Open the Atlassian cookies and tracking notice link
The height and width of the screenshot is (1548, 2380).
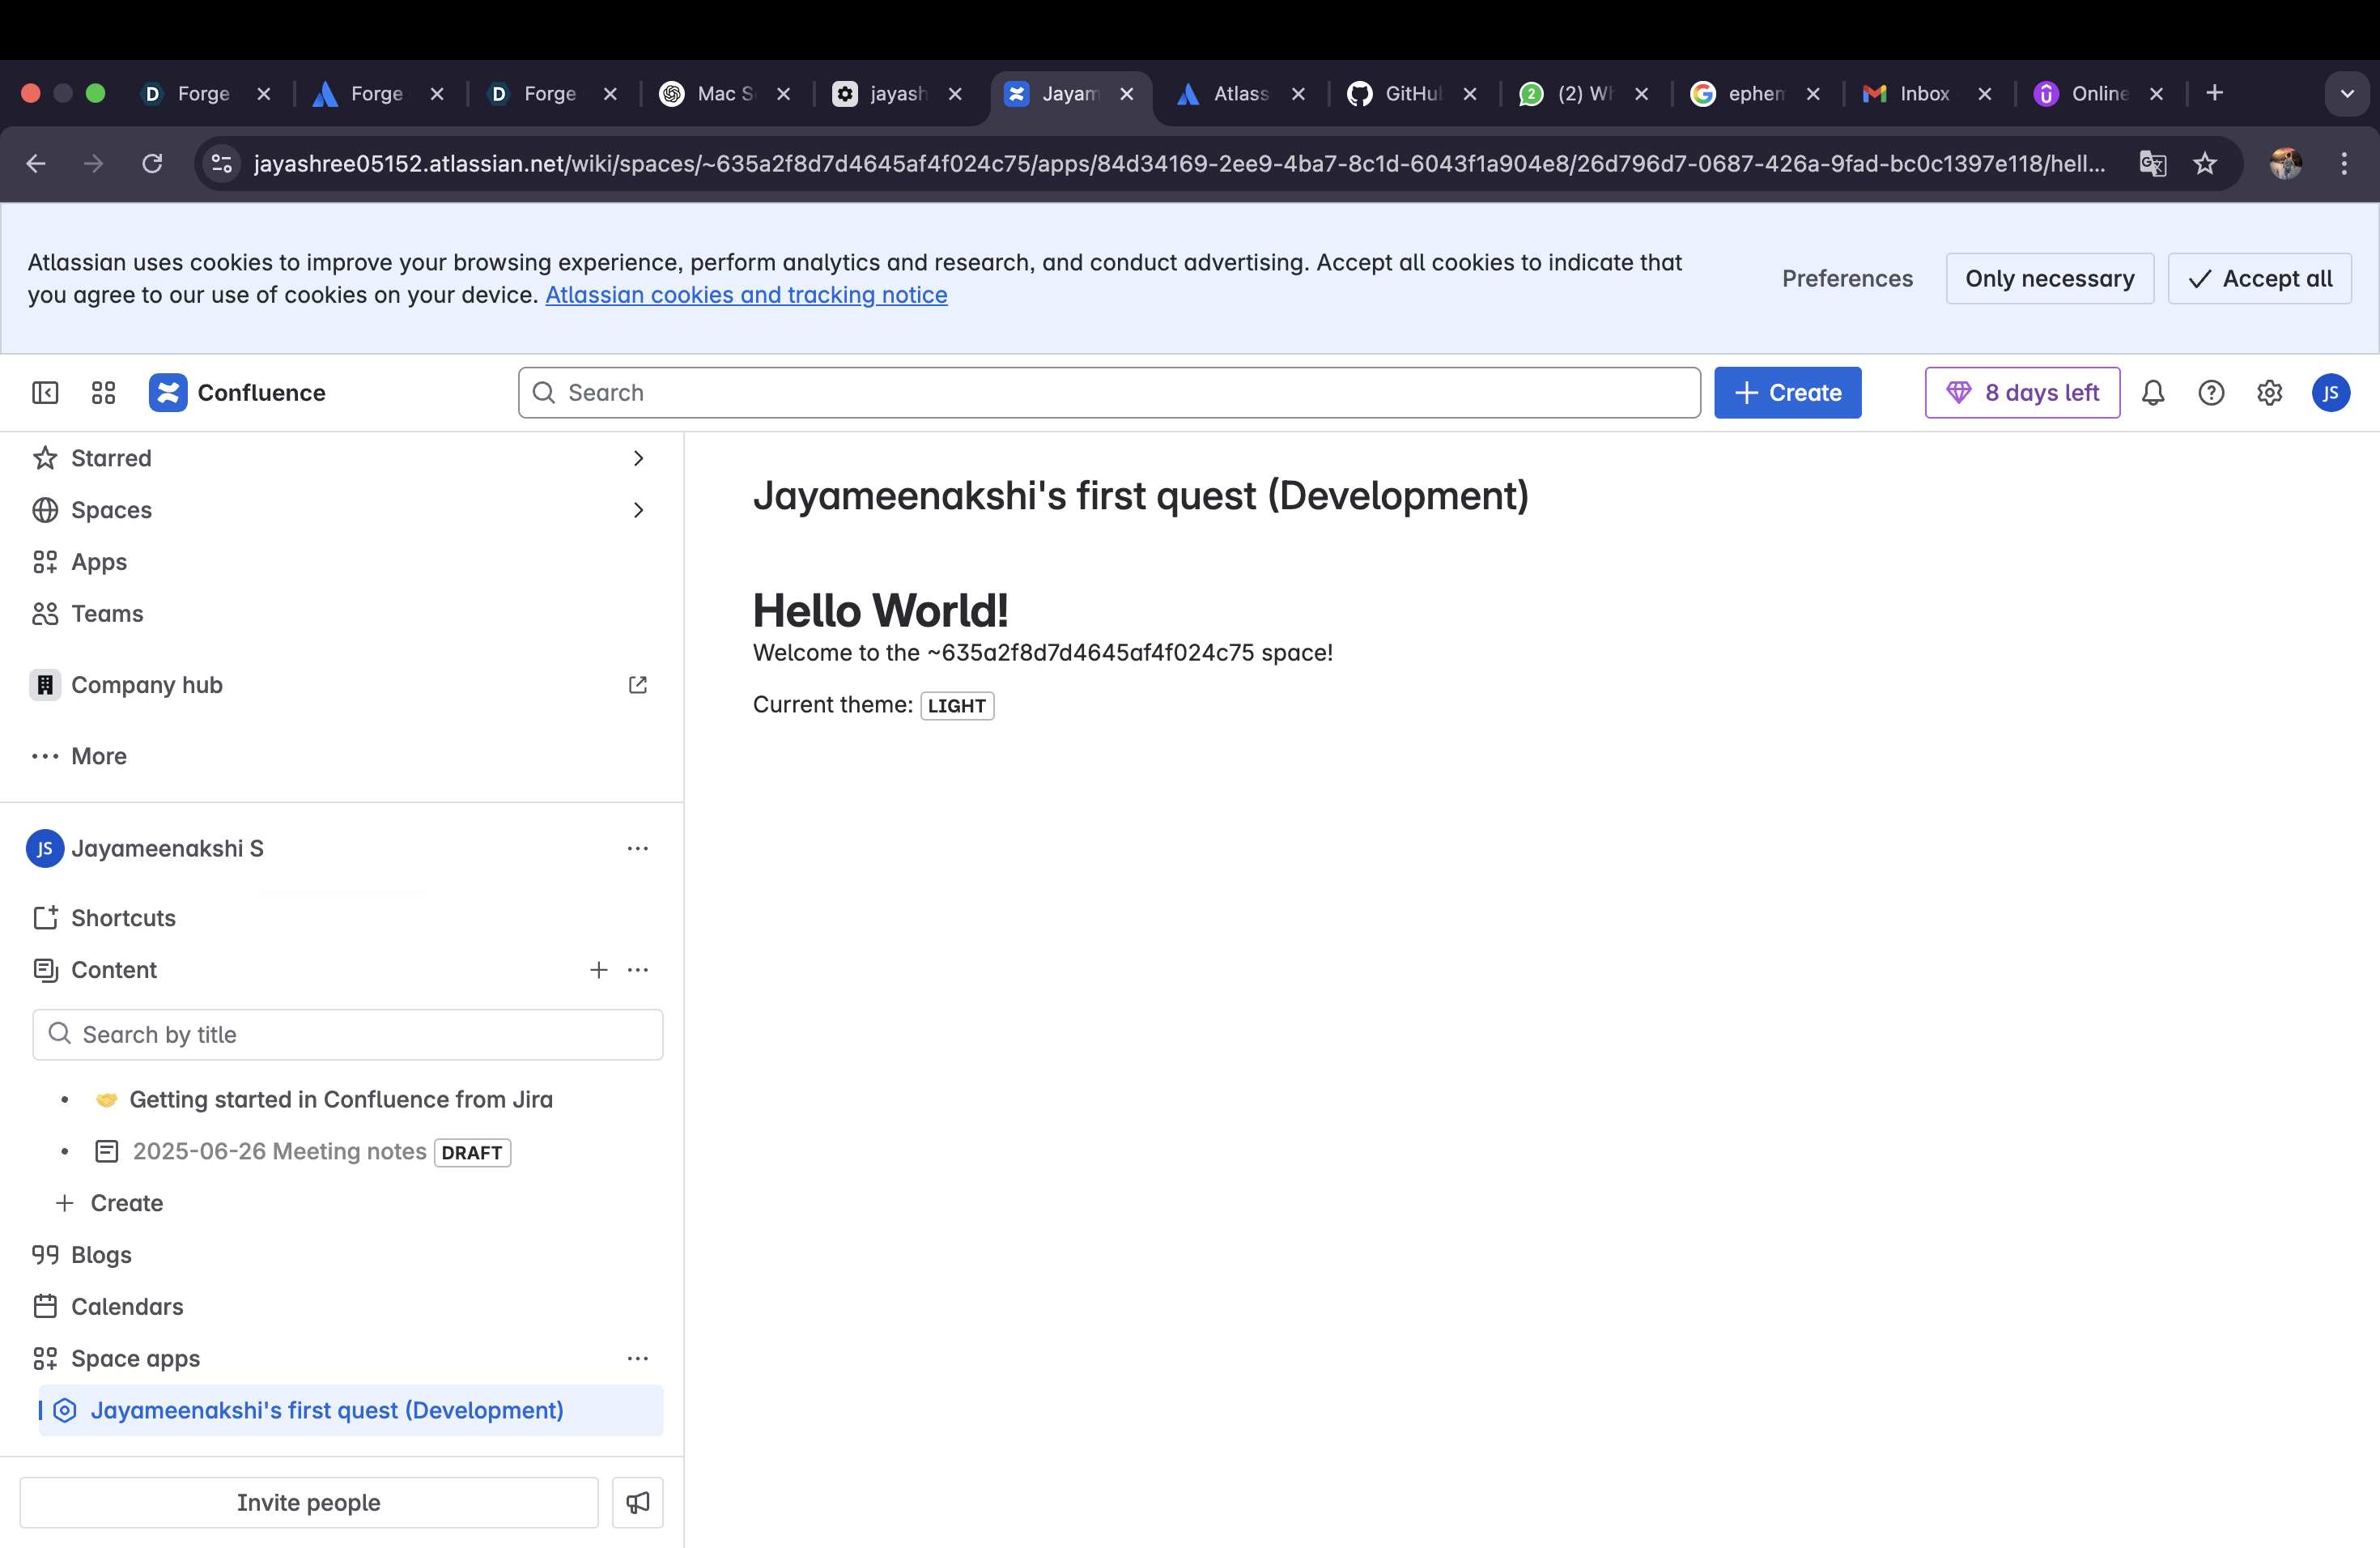point(746,295)
